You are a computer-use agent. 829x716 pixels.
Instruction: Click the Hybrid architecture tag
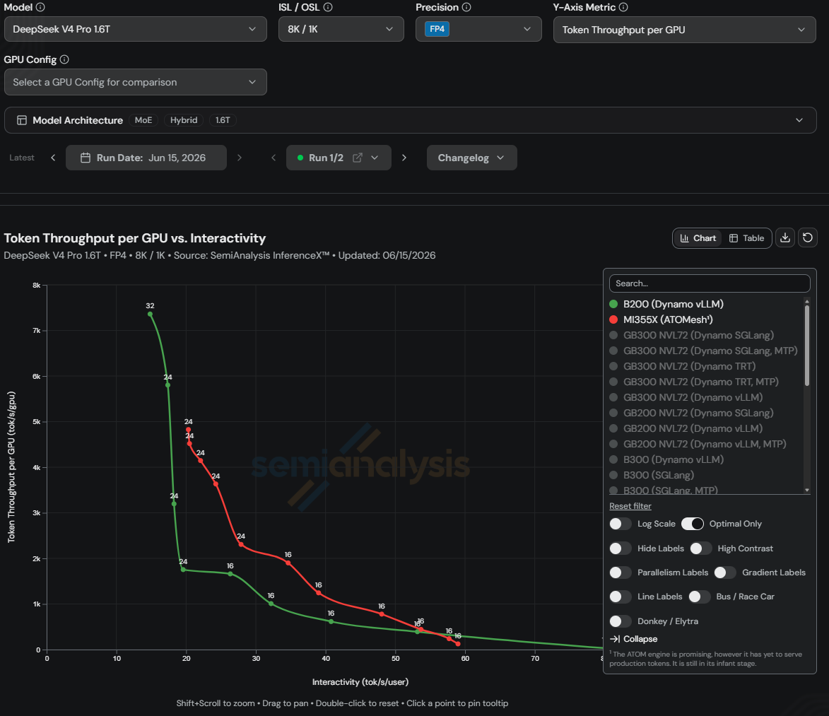184,121
